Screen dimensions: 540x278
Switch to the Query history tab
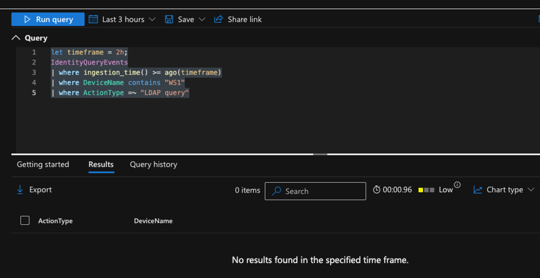pos(153,164)
